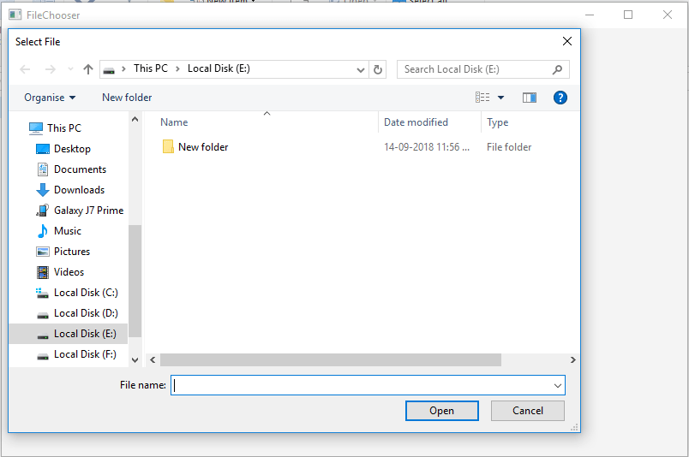Refresh the Local Disk (E:) listing
Screen dimensions: 689x457
point(378,69)
